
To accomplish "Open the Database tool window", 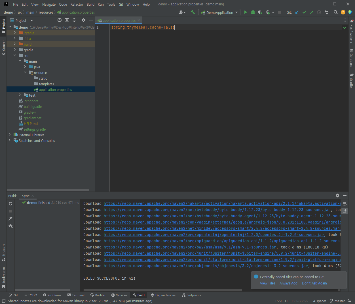I will pyautogui.click(x=352, y=58).
